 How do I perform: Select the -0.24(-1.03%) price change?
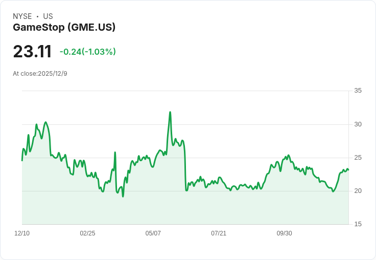click(x=88, y=52)
